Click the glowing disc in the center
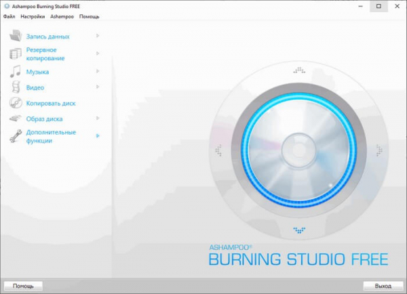This screenshot has width=407, height=294. pyautogui.click(x=299, y=150)
